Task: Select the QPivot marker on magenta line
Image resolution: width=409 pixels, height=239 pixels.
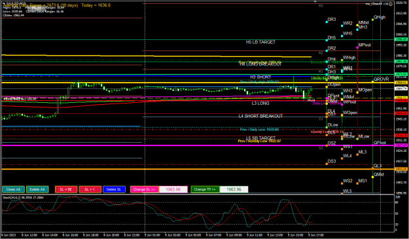Action: (373, 145)
